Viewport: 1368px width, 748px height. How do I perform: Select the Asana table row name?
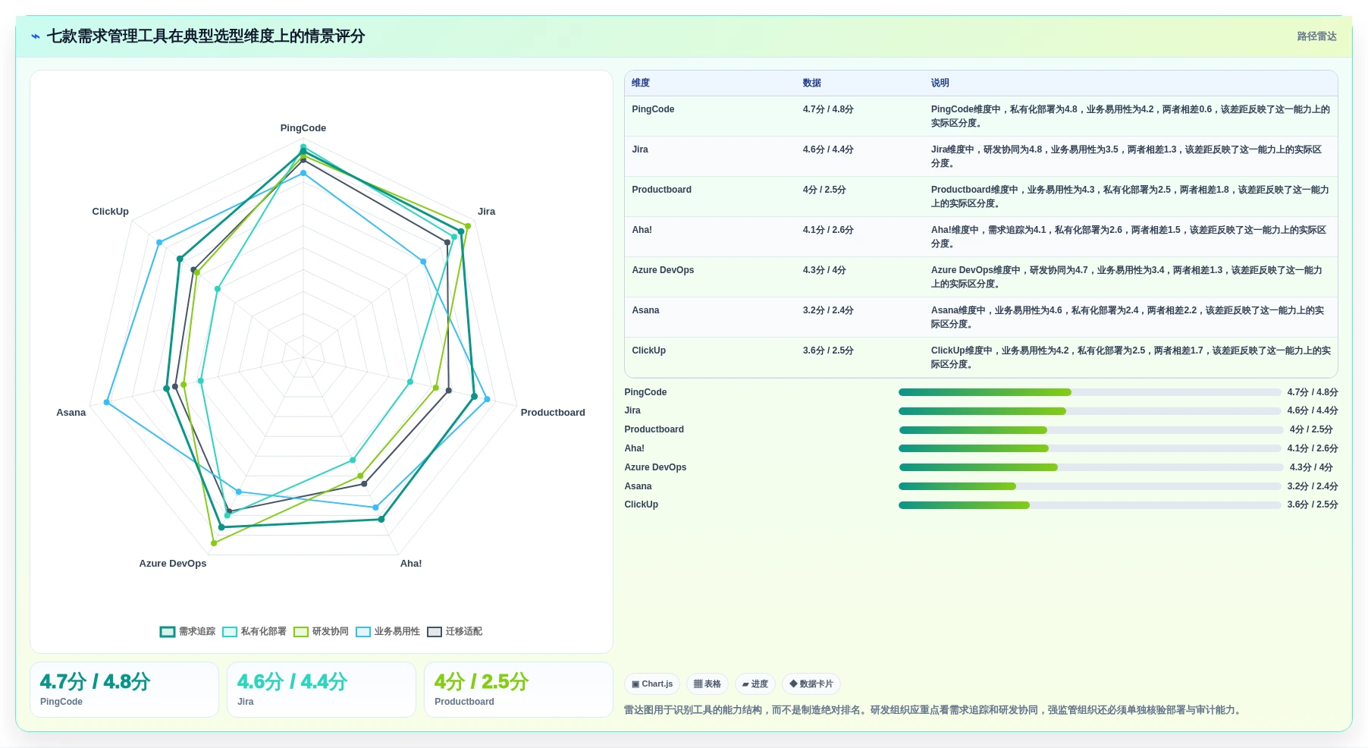pos(645,310)
